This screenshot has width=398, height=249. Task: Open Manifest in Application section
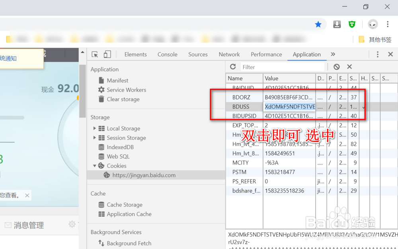pos(117,80)
